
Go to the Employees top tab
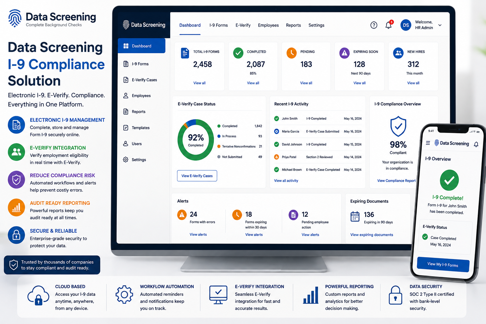click(268, 25)
